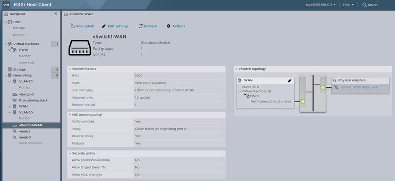Open Host Monitor in the Navigator
395x181 pixels.
click(19, 35)
